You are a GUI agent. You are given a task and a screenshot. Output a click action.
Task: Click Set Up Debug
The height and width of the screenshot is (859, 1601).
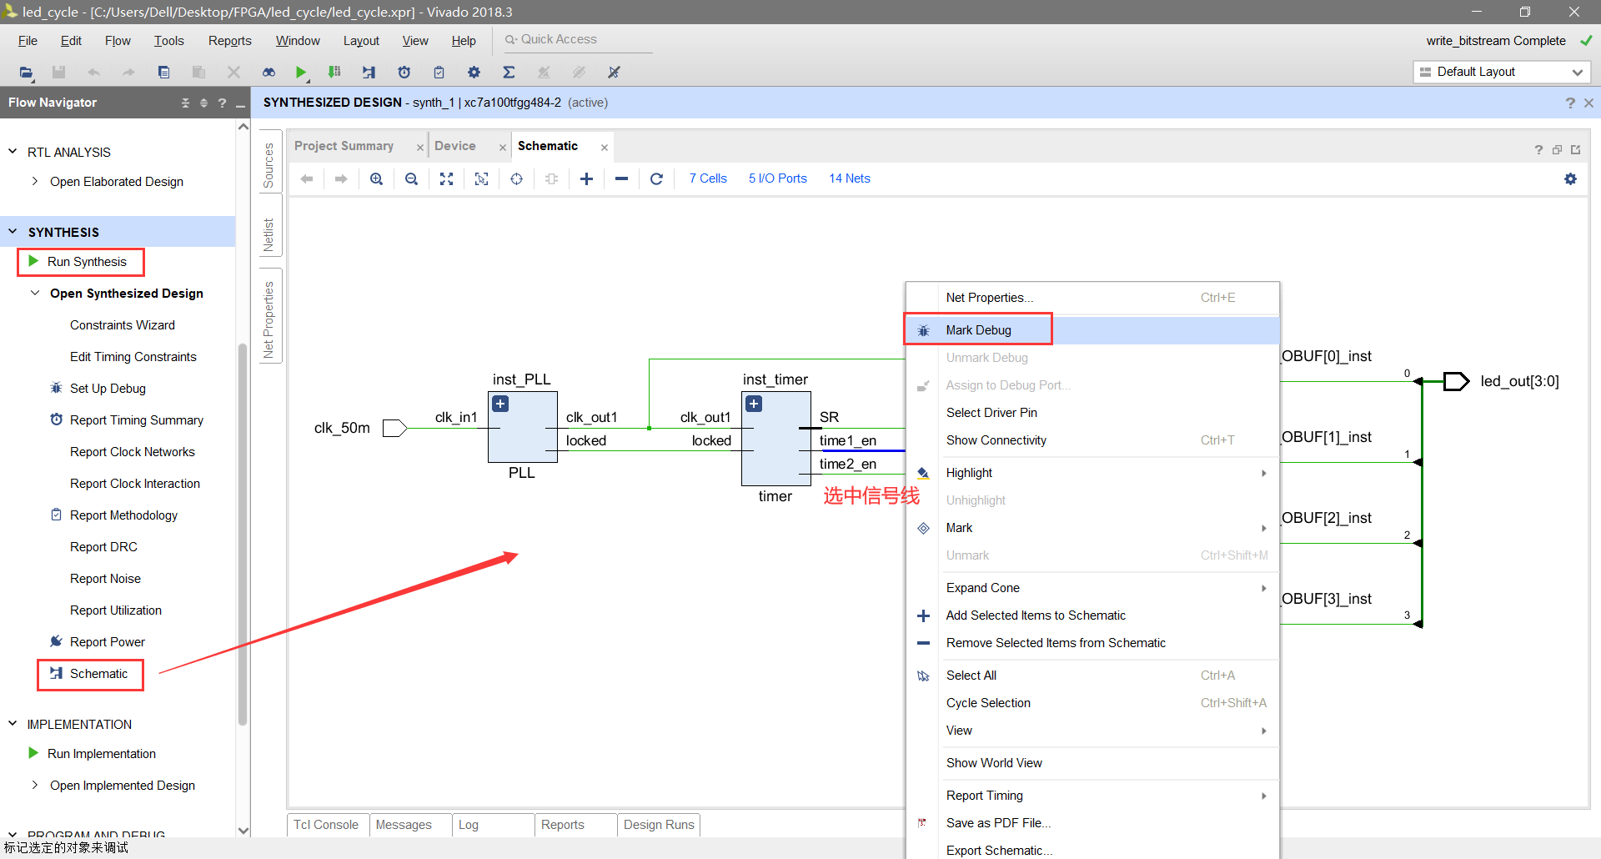108,389
